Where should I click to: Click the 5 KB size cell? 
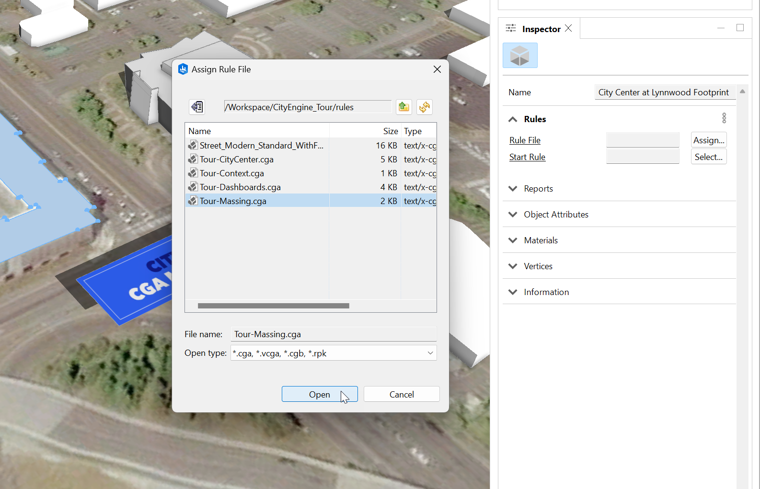[389, 159]
